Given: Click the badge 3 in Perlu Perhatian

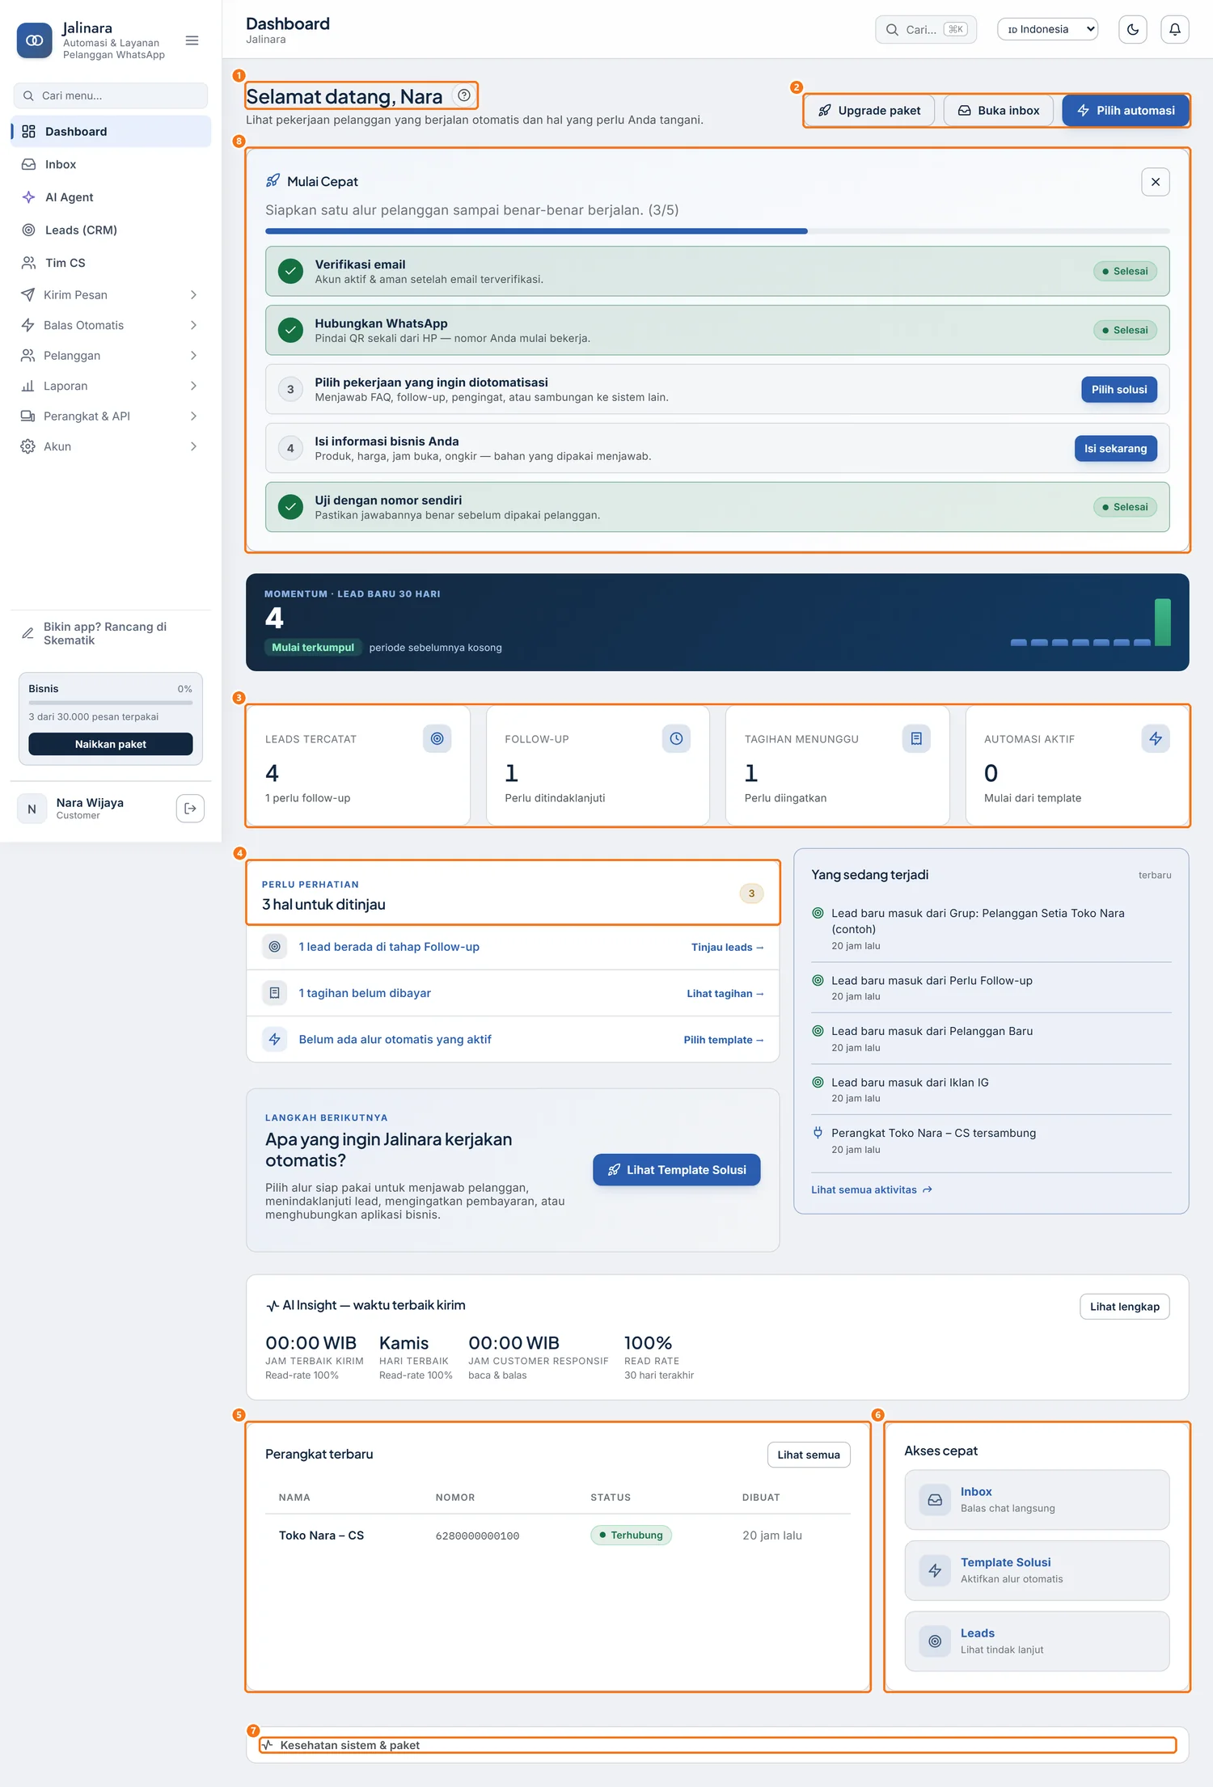Looking at the screenshot, I should [751, 893].
